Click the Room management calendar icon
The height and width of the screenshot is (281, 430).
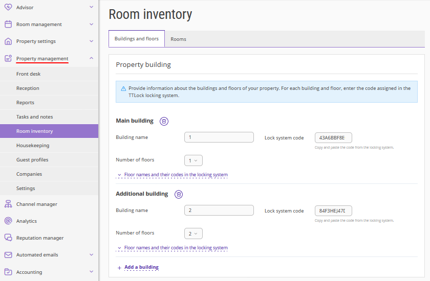tap(8, 24)
